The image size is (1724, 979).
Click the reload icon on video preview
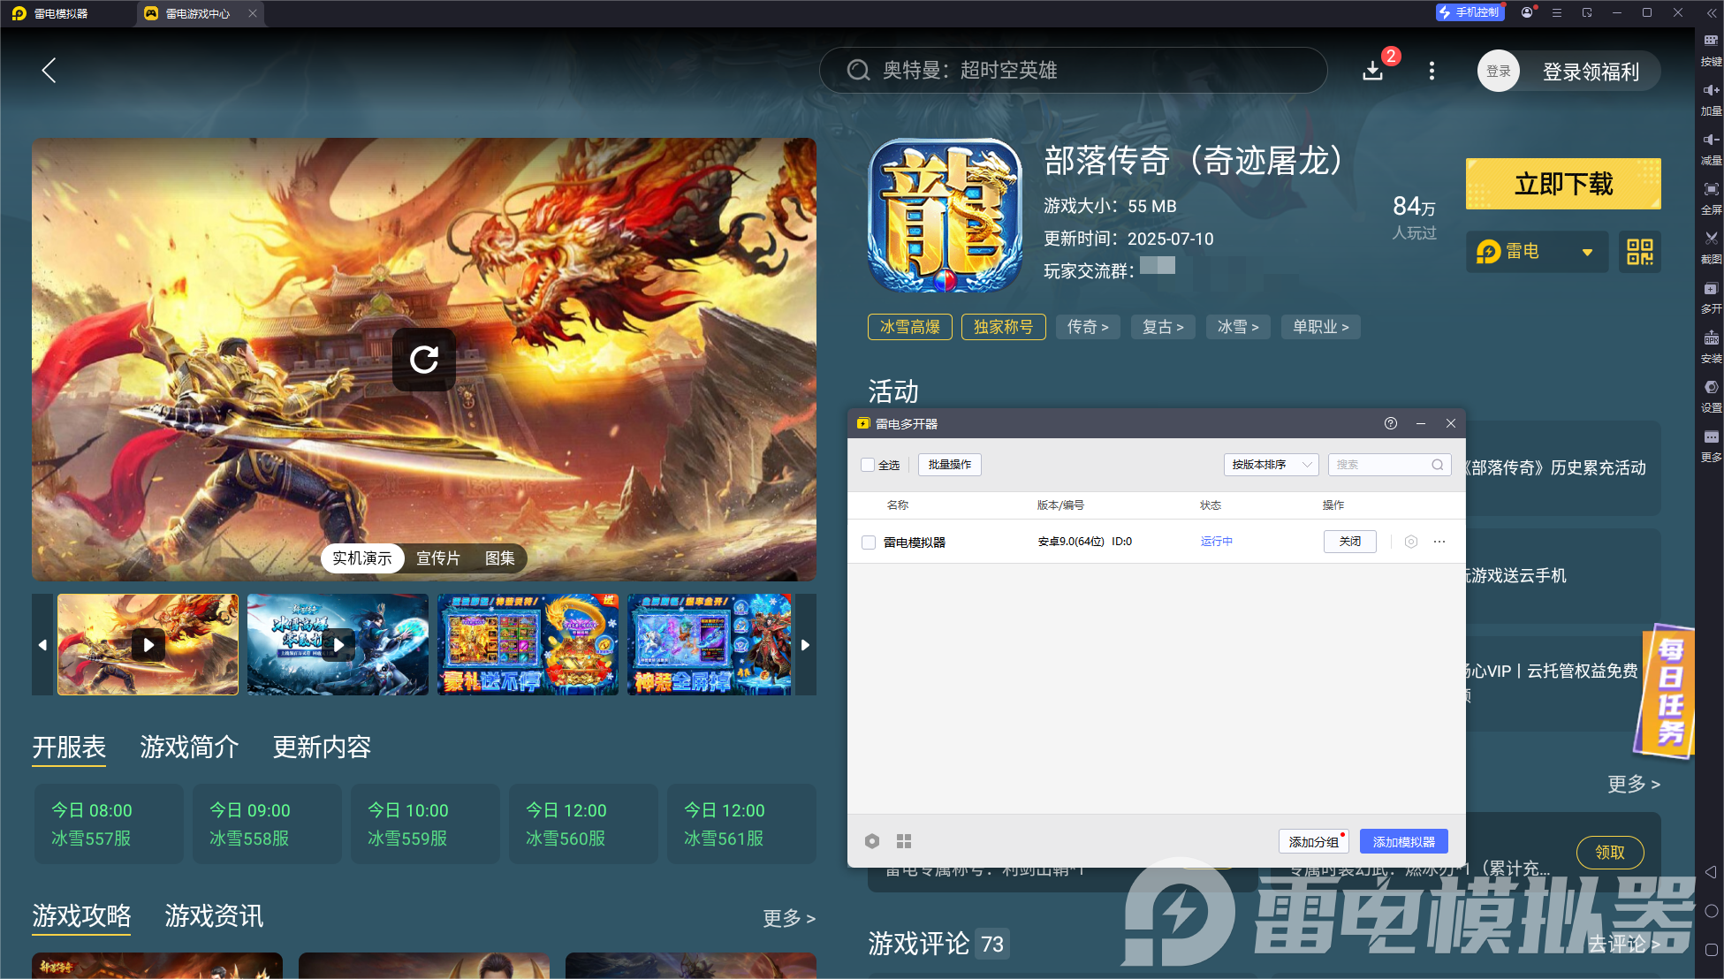coord(424,359)
